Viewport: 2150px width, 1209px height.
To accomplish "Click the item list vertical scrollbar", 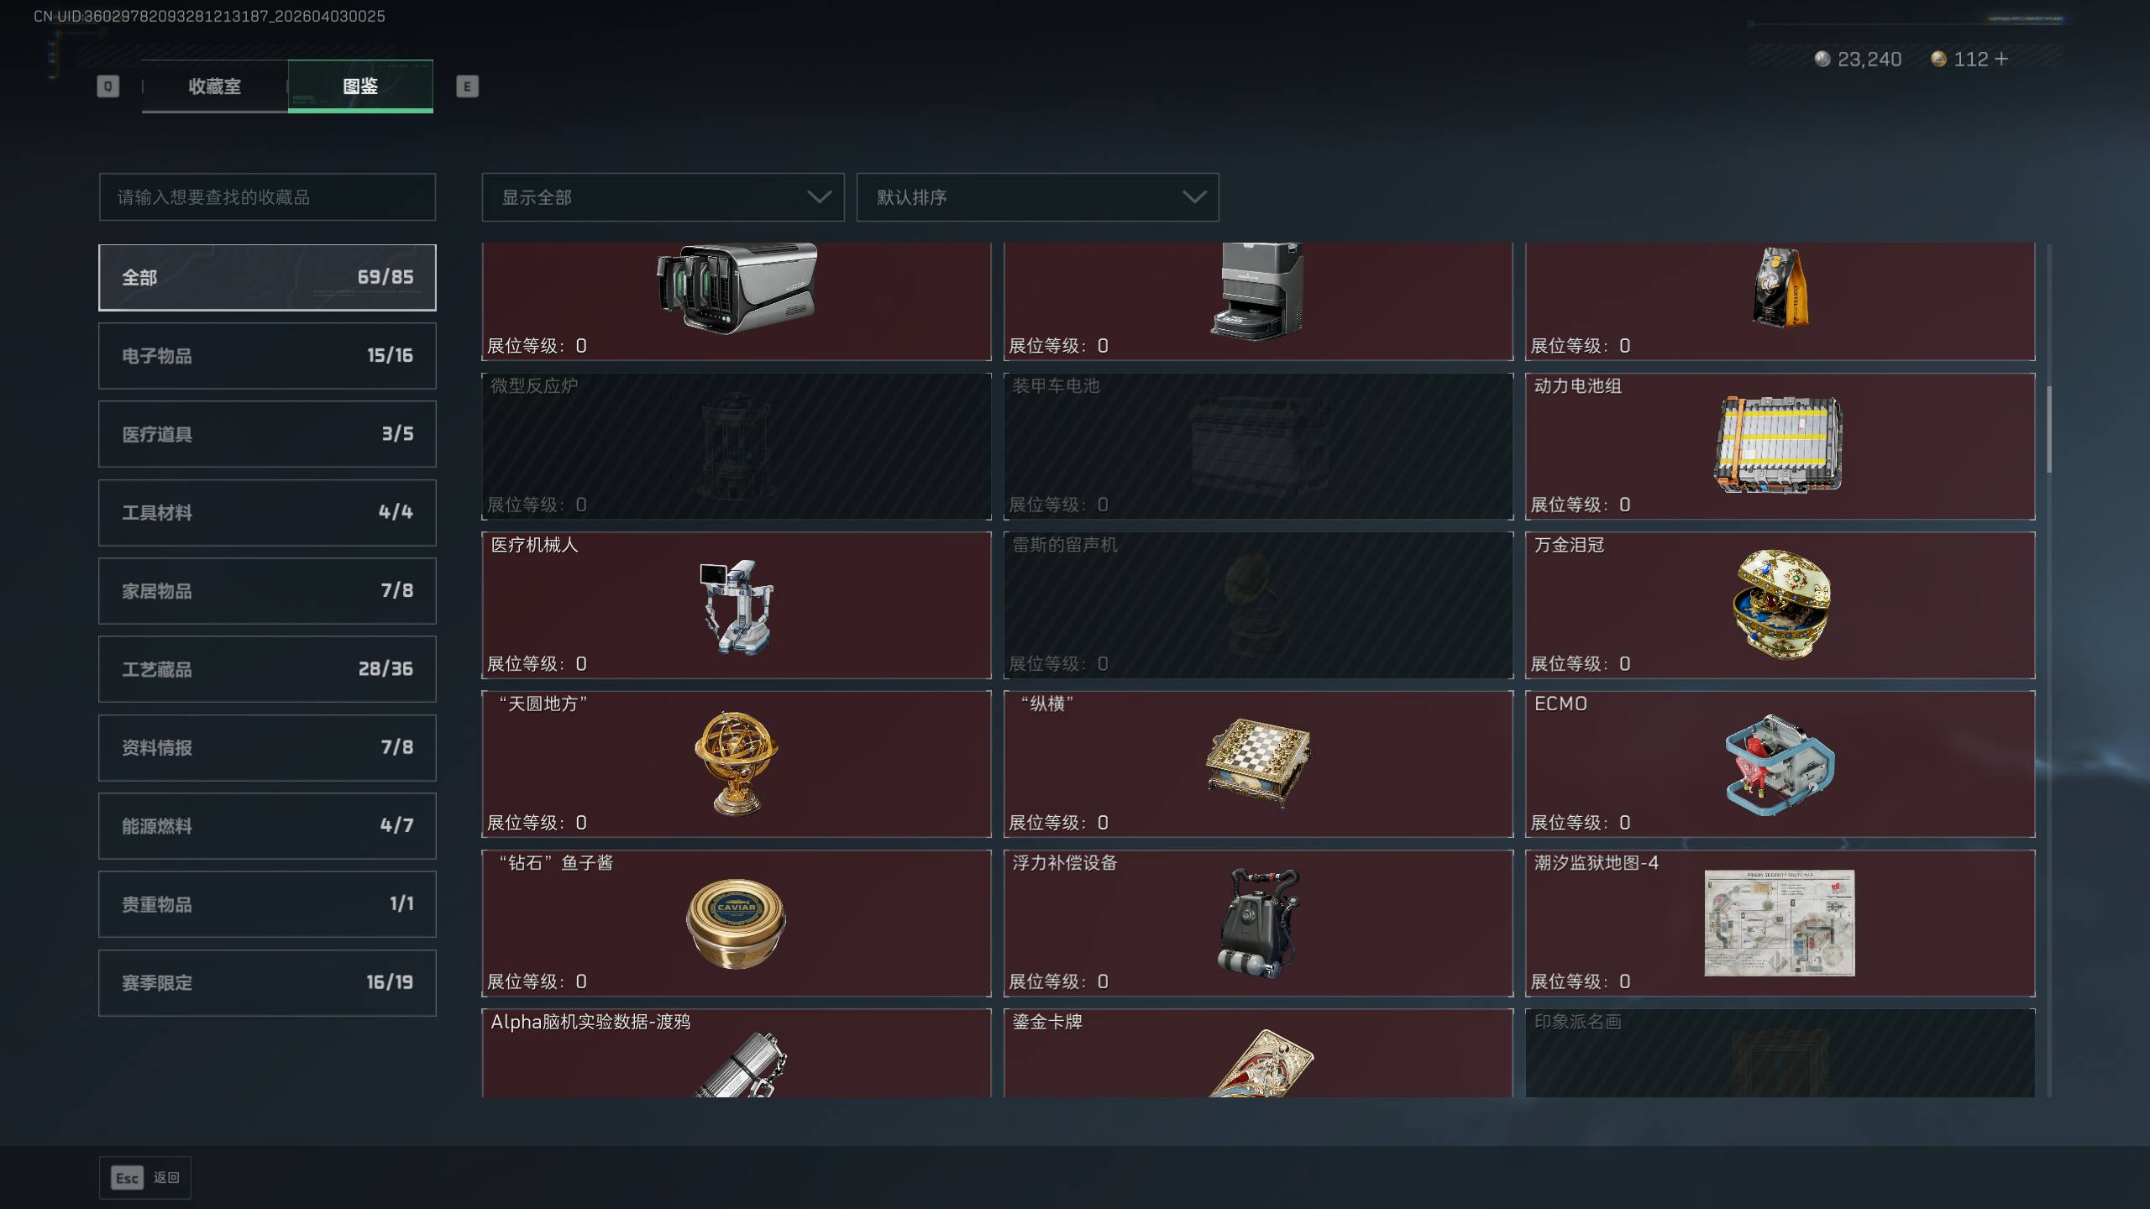I will pos(2049,670).
